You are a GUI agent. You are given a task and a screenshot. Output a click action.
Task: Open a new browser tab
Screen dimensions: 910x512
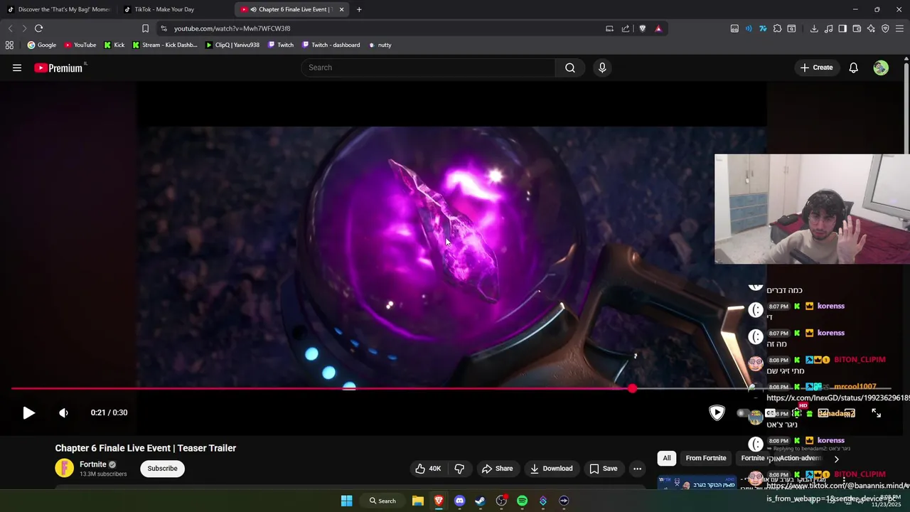pos(359,9)
